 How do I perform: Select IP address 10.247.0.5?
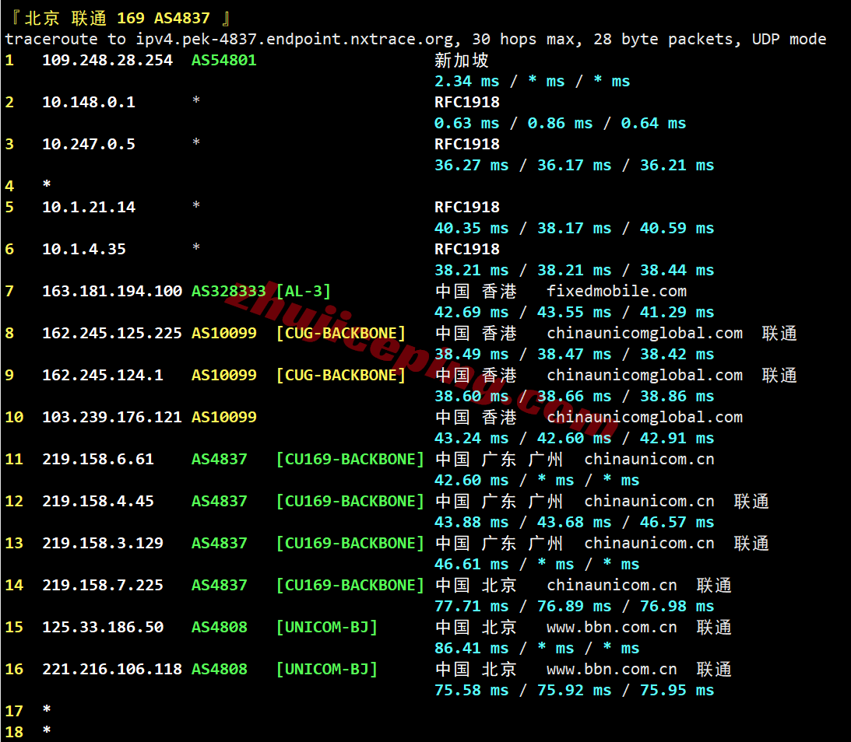coord(89,144)
